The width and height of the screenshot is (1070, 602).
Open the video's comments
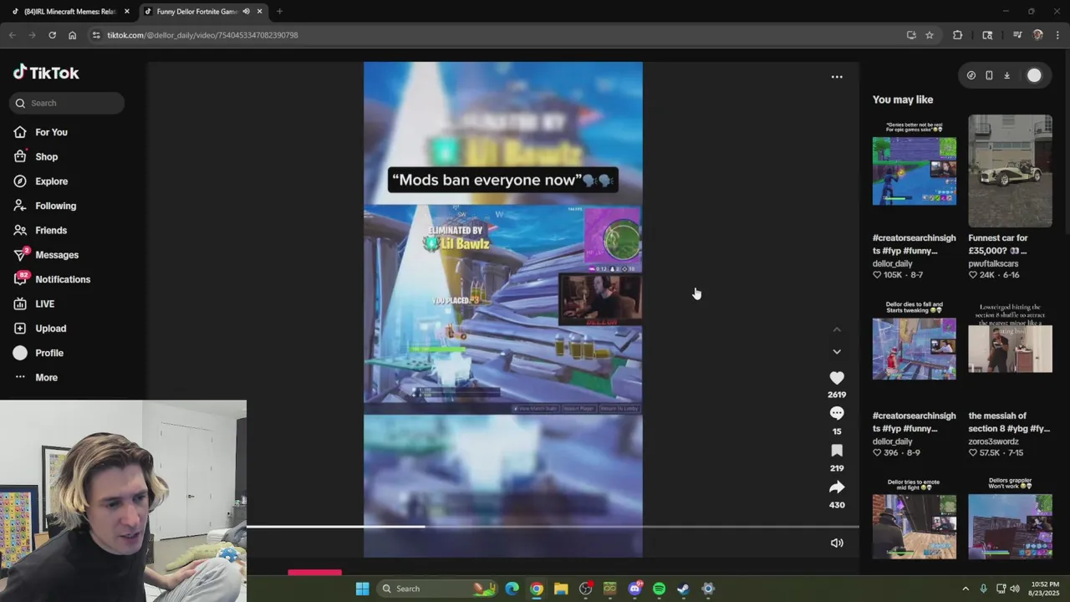837,413
